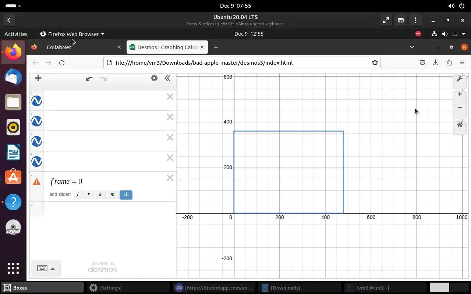This screenshot has width=471, height=294.
Task: Toggle visibility of expression 2 curve
Action: pyautogui.click(x=36, y=121)
